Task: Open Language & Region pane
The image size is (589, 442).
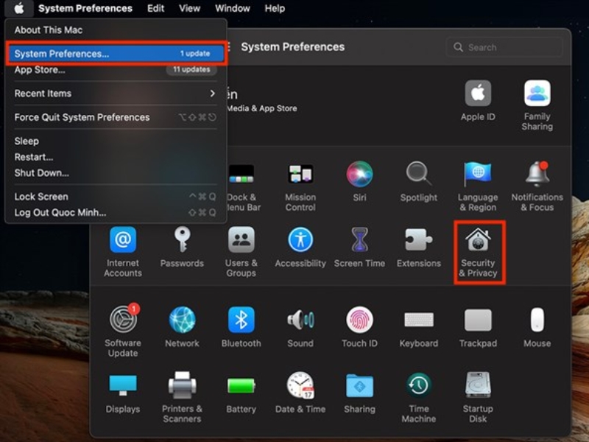Action: [478, 186]
